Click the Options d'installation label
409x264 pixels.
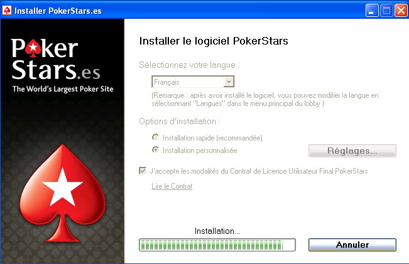(180, 121)
